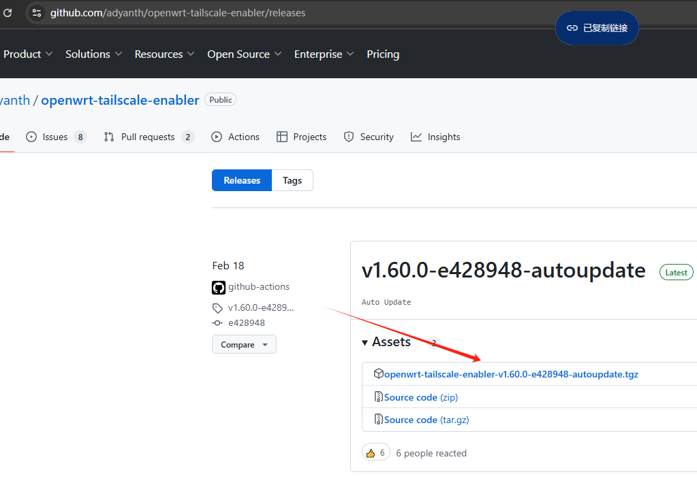Open the commit e428948 link
Screen dimensions: 697x487
point(247,323)
